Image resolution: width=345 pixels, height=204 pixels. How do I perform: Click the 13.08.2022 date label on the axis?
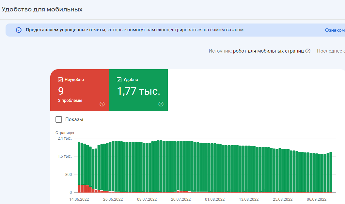249,199
